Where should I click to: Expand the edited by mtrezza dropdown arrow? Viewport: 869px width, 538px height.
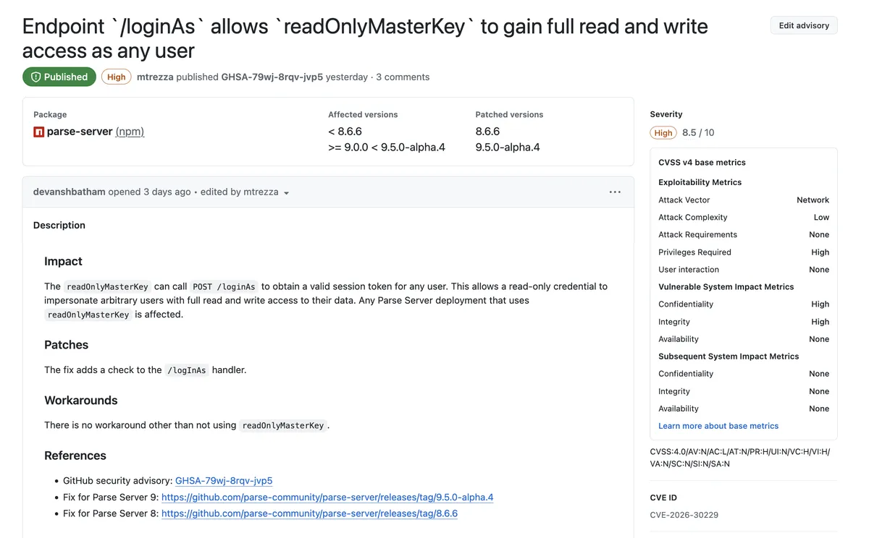[287, 193]
